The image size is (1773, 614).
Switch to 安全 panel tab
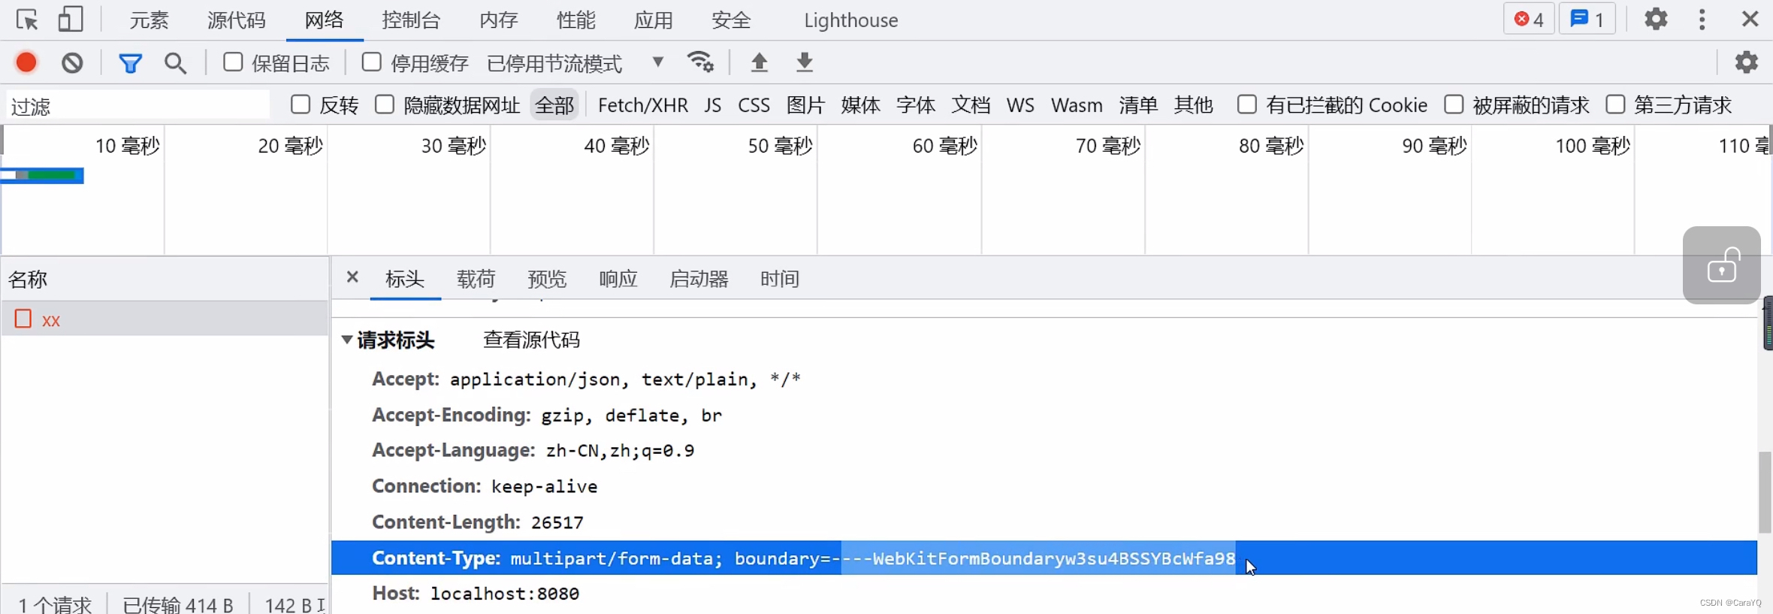[731, 20]
